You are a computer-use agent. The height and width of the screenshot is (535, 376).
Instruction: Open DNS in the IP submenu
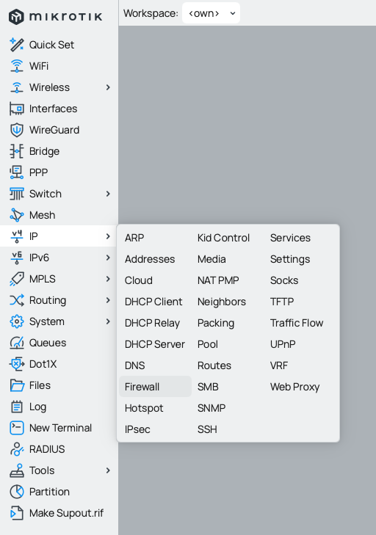134,365
